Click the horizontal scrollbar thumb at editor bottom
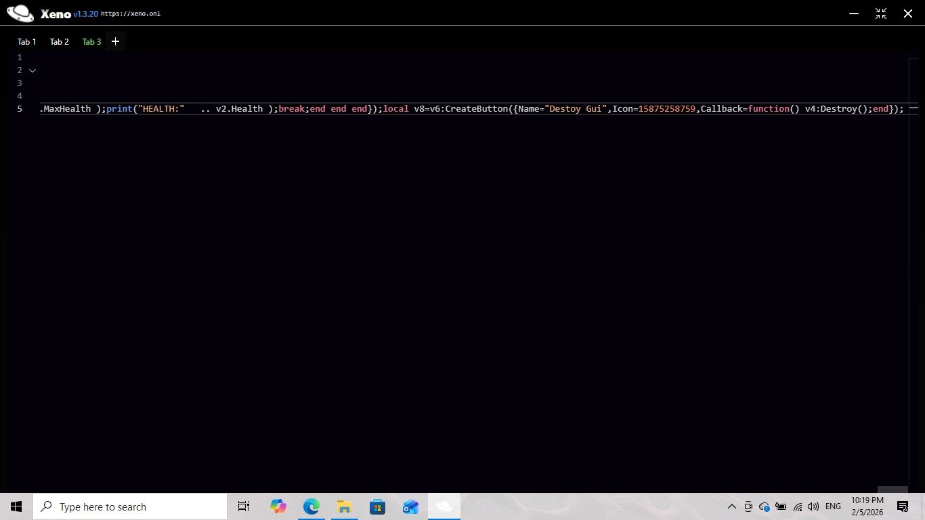This screenshot has height=520, width=925. [892, 490]
